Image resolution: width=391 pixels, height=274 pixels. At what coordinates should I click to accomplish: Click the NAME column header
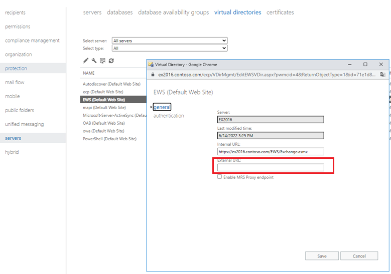tap(89, 73)
